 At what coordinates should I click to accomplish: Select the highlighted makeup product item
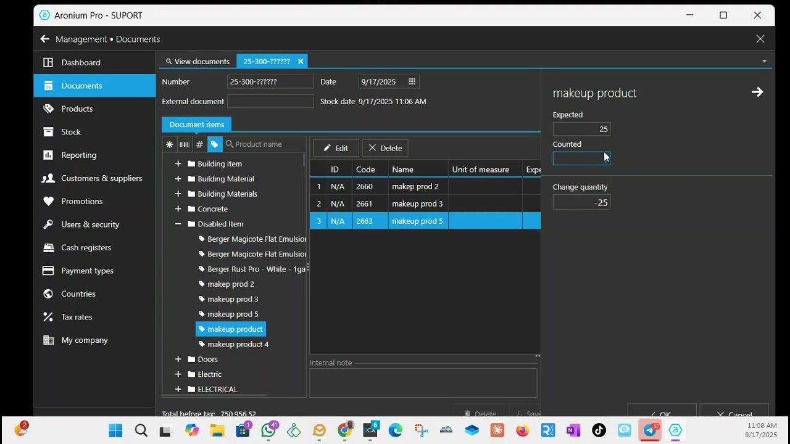[231, 329]
